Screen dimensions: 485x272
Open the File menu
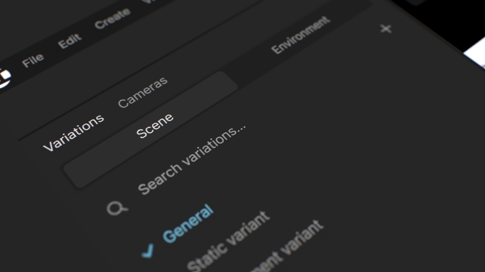[x=33, y=60]
